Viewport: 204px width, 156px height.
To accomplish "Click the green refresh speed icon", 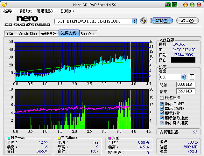I will pyautogui.click(x=192, y=77).
